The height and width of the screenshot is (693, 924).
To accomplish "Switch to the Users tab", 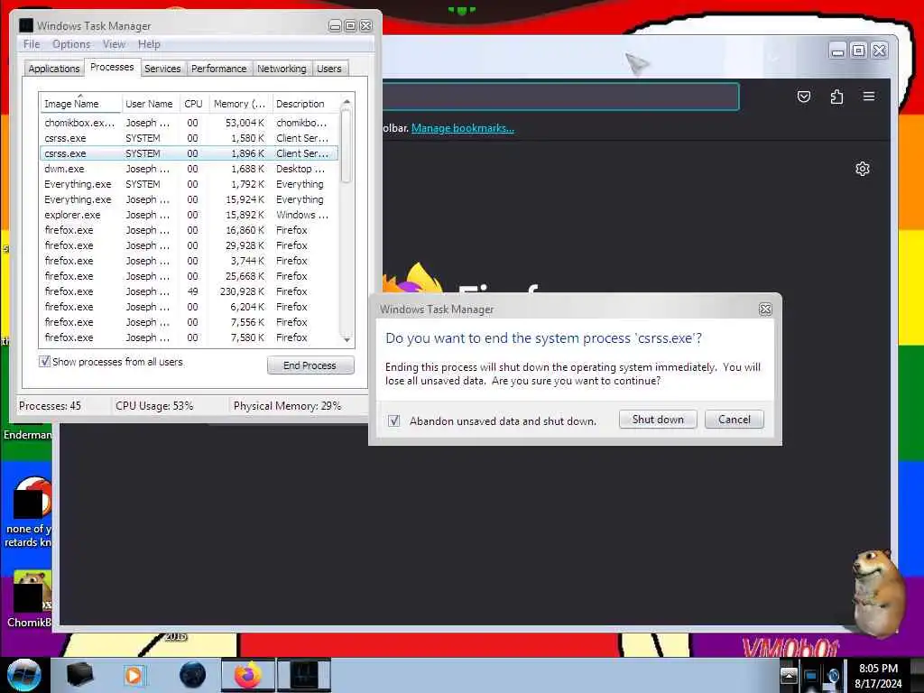I will [x=328, y=69].
